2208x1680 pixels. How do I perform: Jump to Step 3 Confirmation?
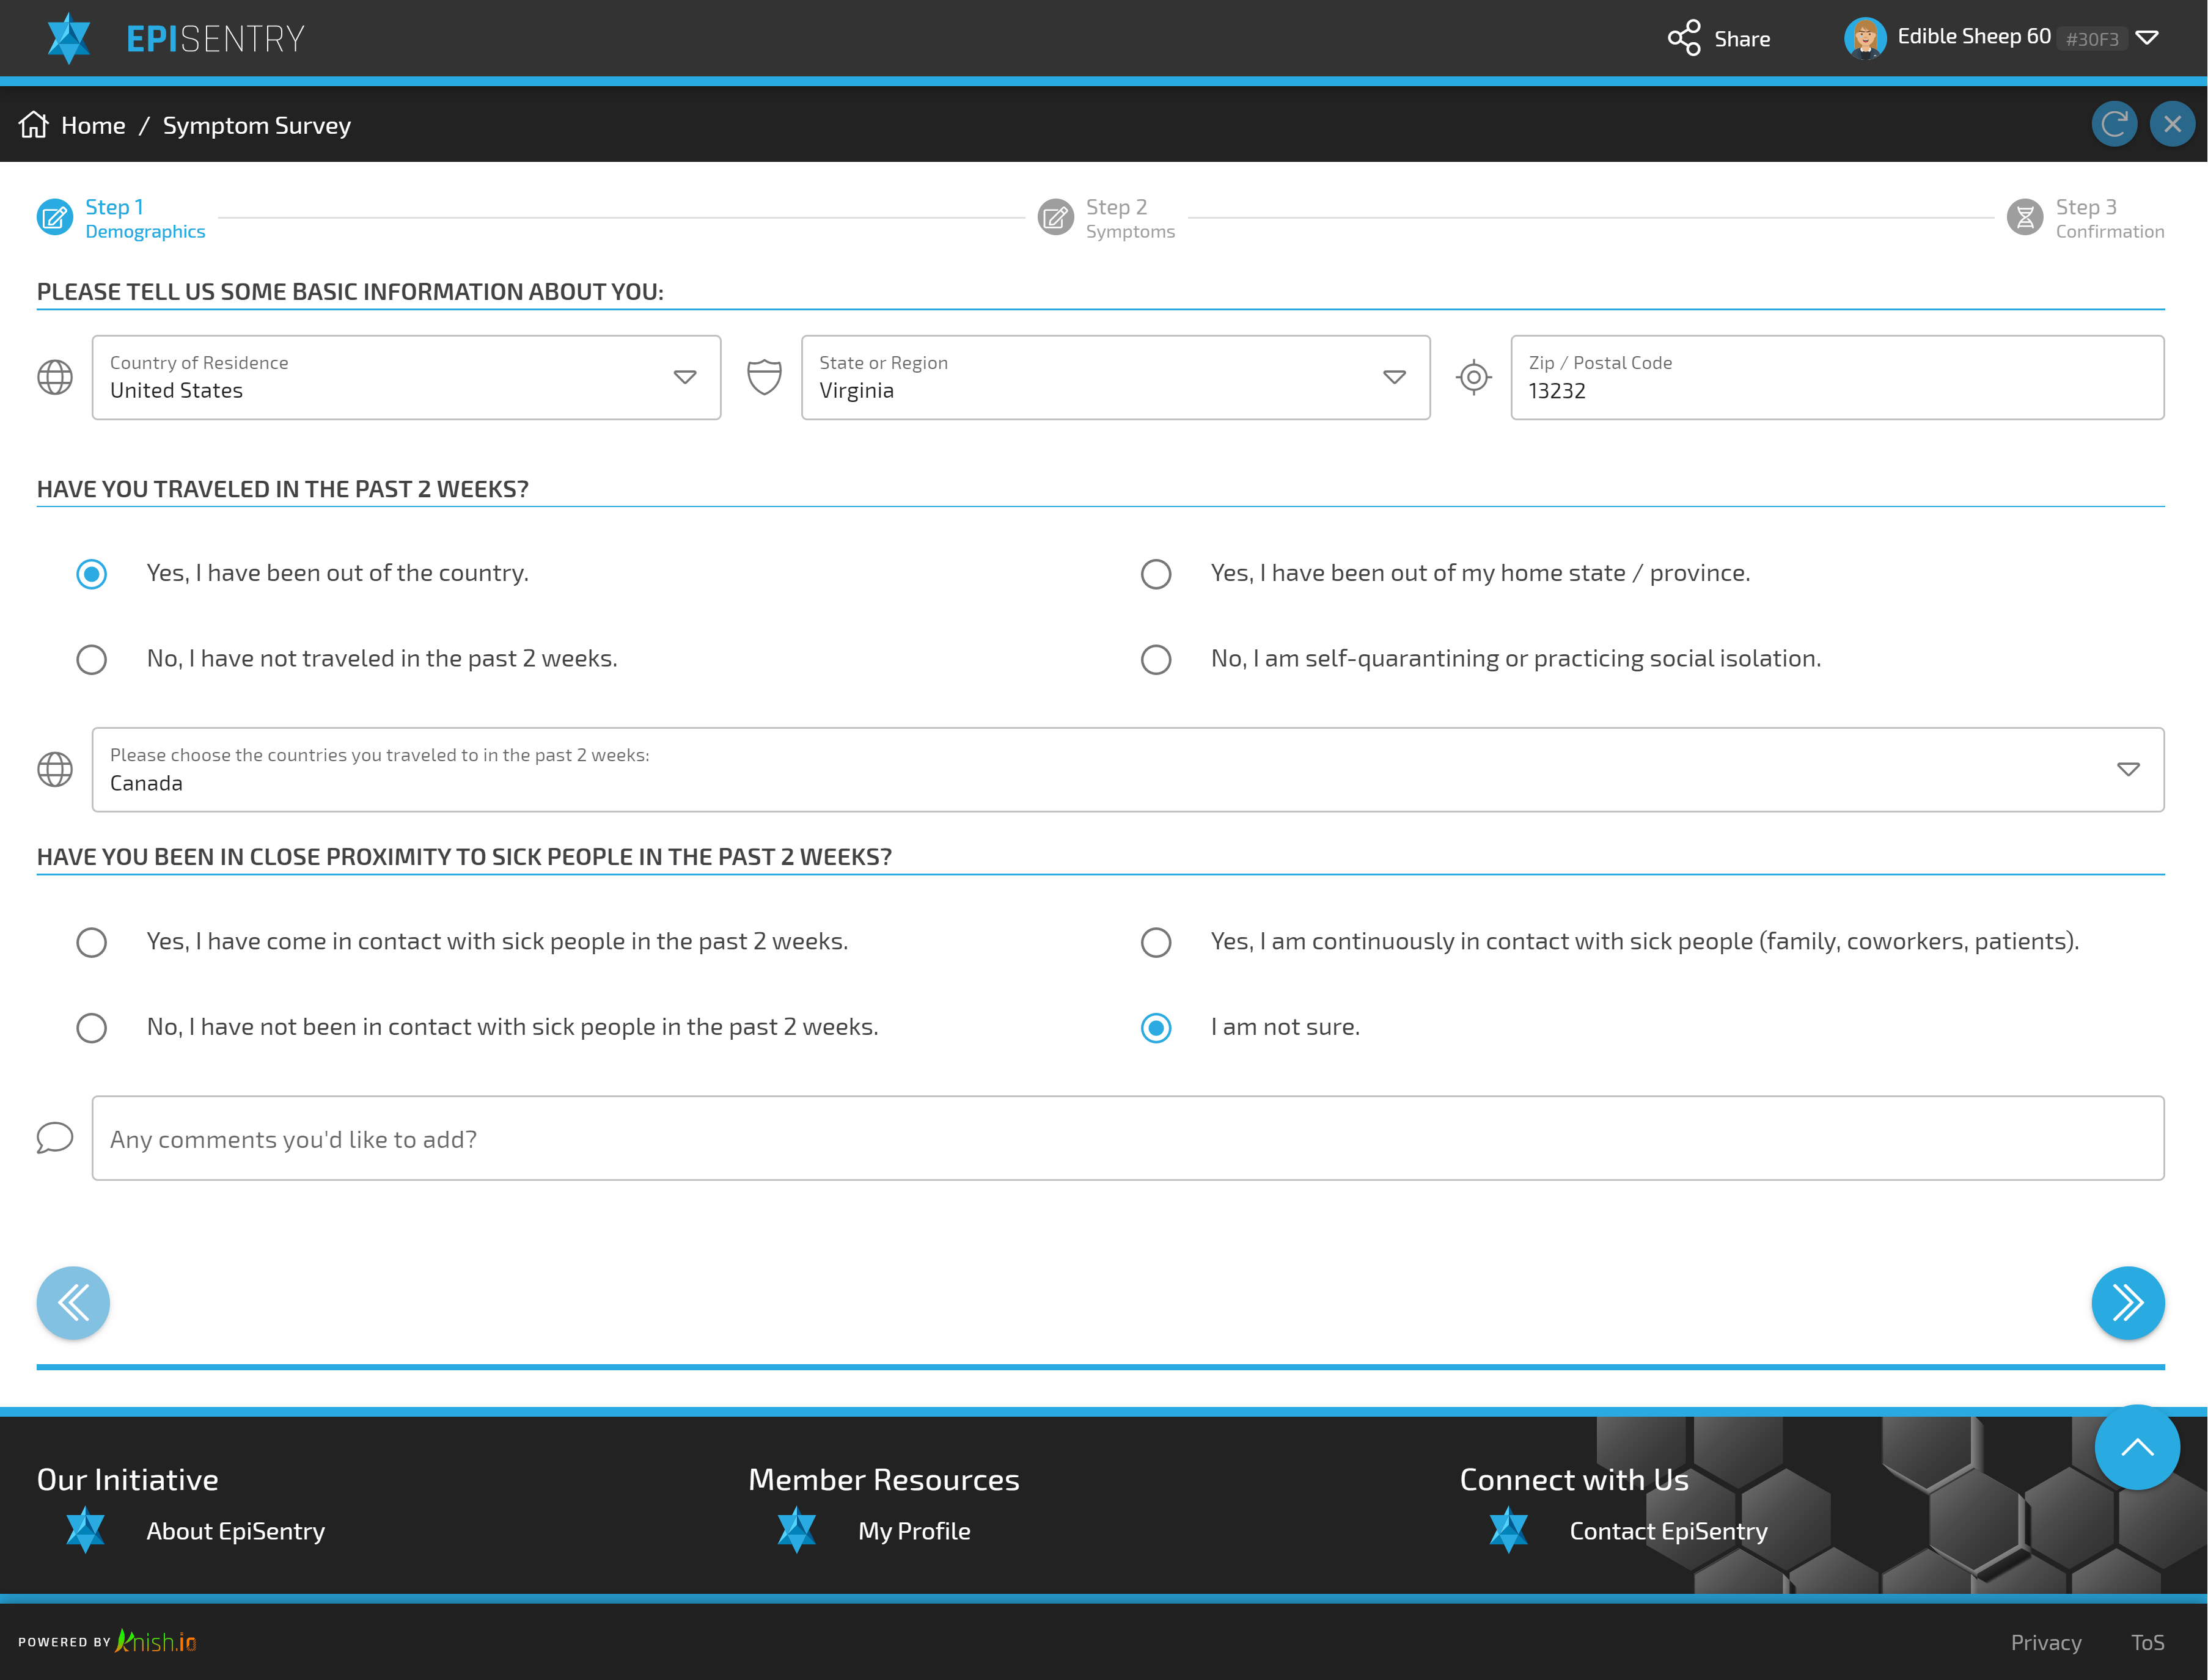click(x=2085, y=218)
